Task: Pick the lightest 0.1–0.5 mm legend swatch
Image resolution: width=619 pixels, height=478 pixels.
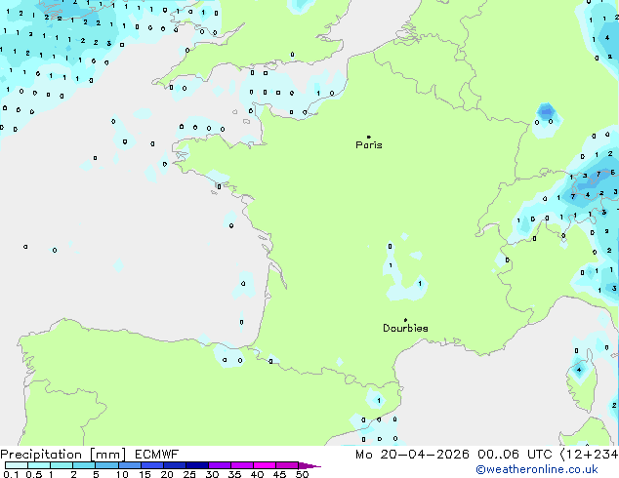Action: [17, 465]
